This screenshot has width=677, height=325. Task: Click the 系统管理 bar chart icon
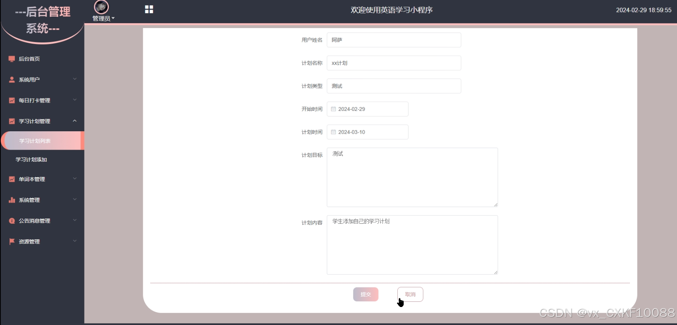12,200
